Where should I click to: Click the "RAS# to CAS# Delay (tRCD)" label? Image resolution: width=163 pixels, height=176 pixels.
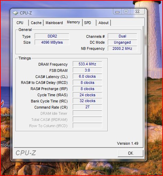44,82
